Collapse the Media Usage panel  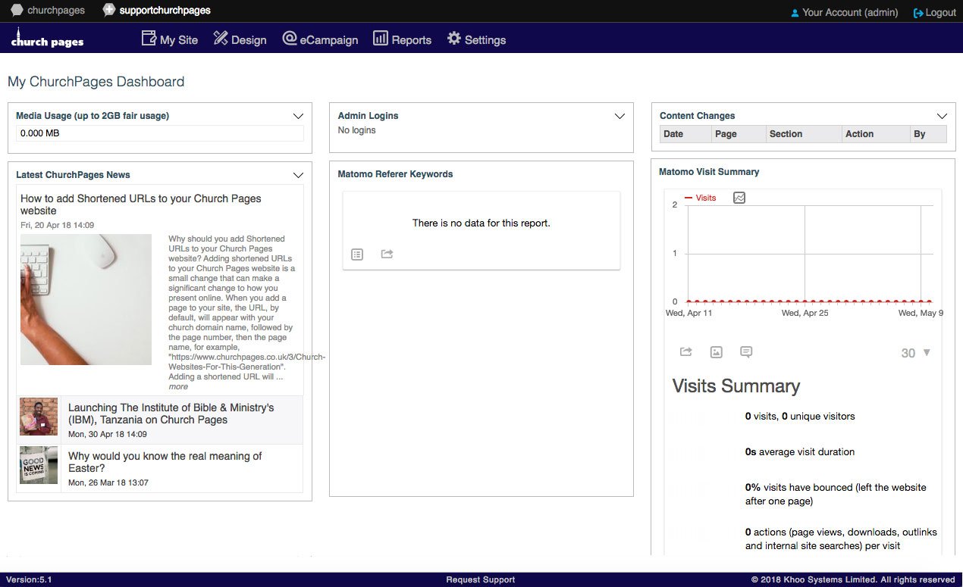point(298,116)
